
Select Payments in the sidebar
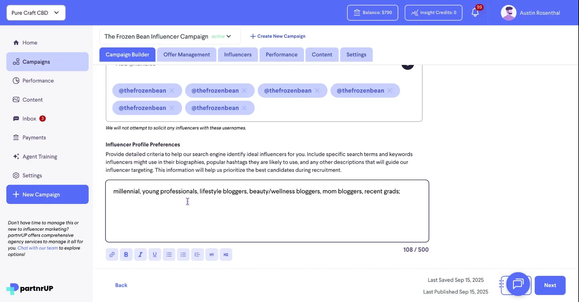click(x=34, y=137)
